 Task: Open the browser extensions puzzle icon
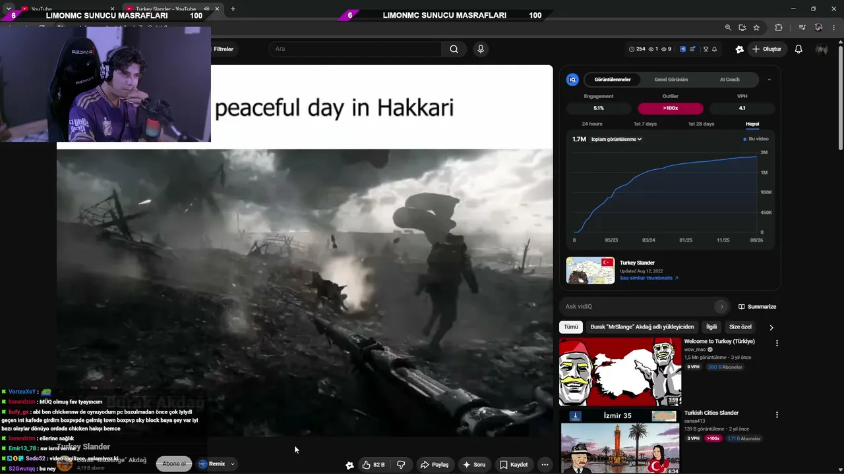779,28
